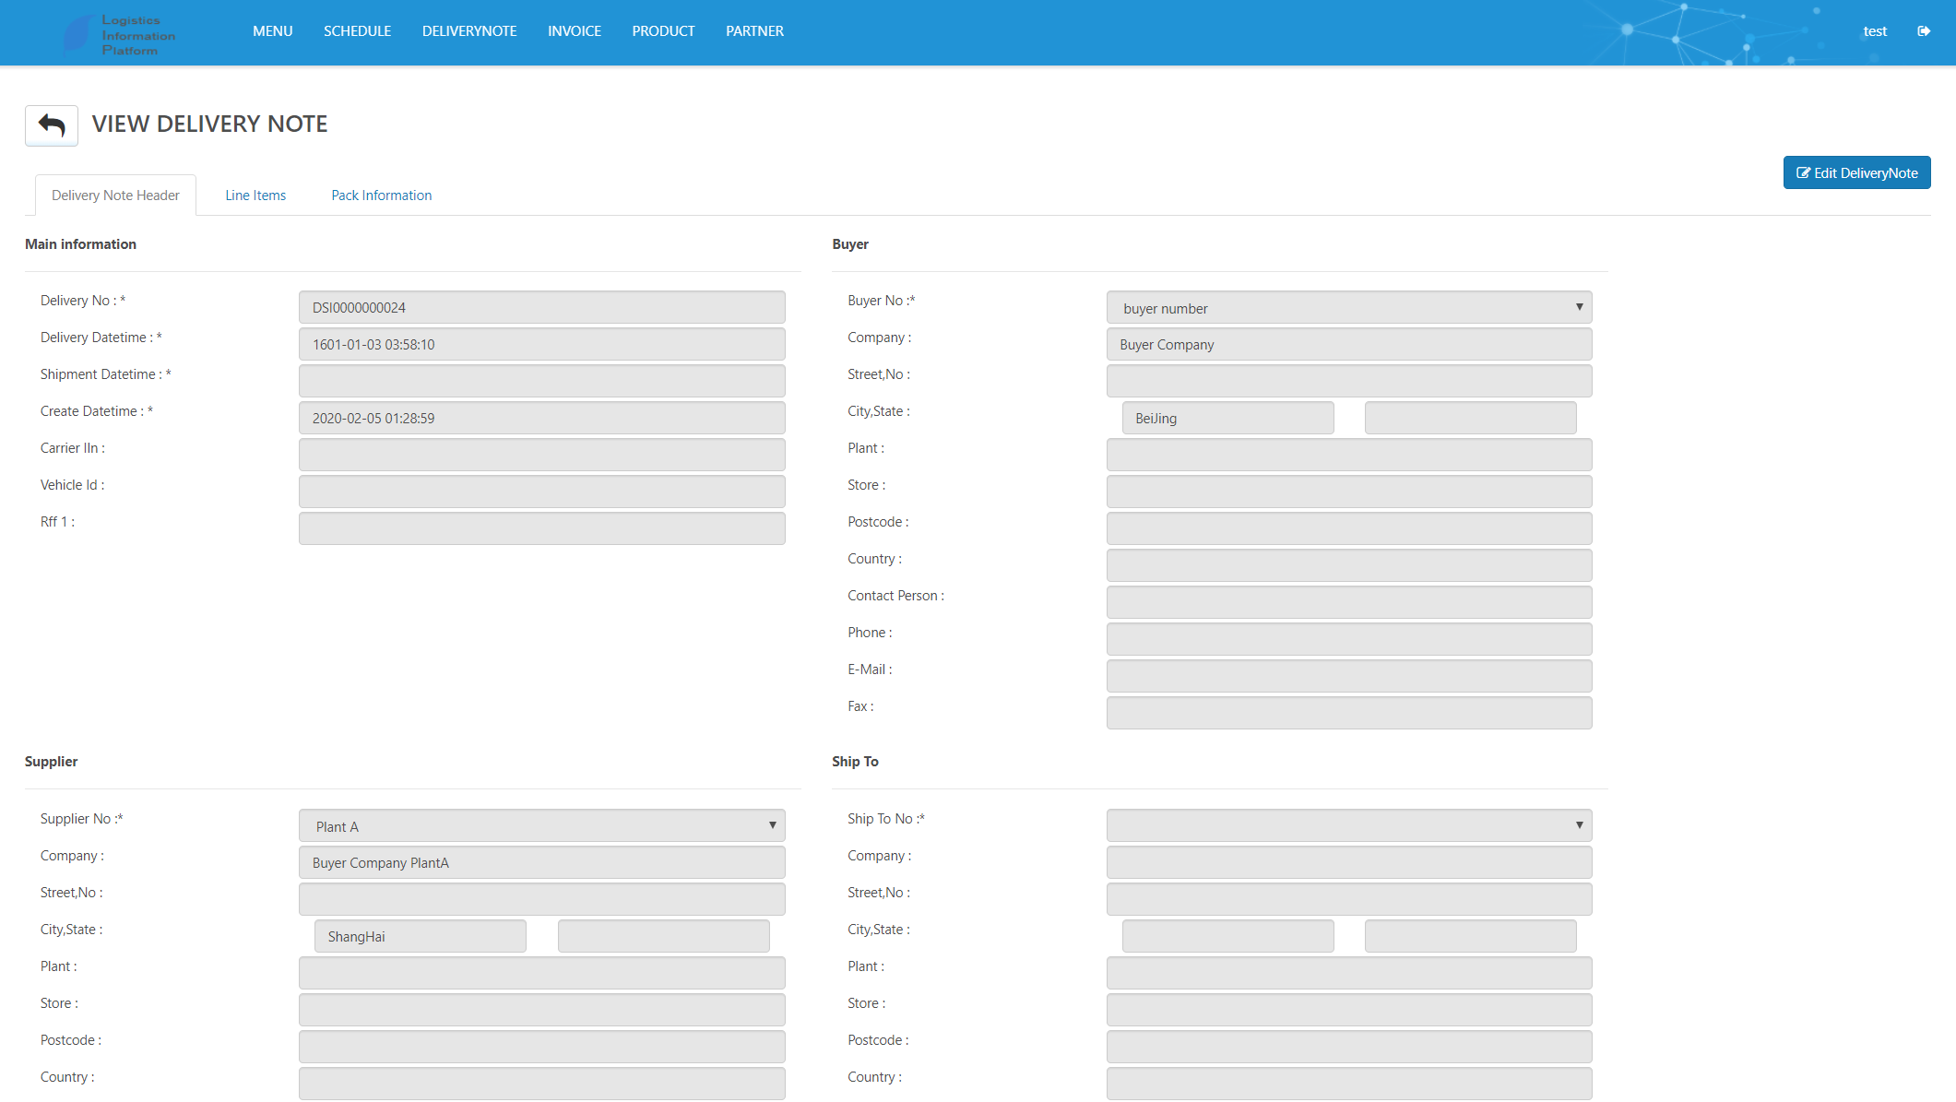Click the Buyer Country field
The image size is (1956, 1102).
coord(1349,566)
